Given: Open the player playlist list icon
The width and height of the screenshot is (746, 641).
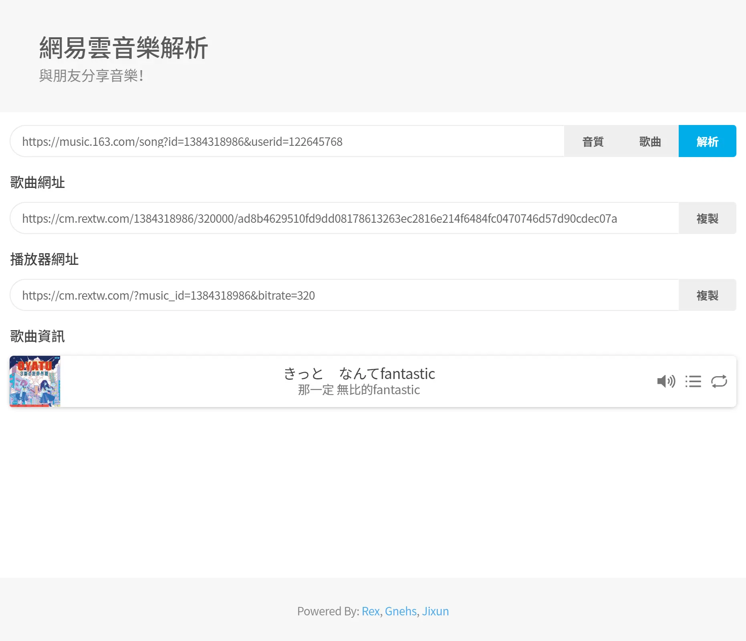Looking at the screenshot, I should (x=693, y=381).
